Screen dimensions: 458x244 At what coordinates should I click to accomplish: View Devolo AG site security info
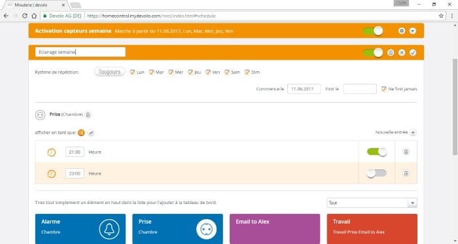(62, 16)
